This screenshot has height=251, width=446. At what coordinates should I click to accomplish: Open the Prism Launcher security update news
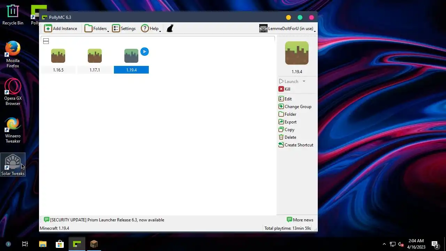coord(104,220)
